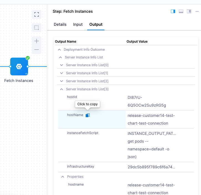Select the Fetch Instances step node
This screenshot has height=195, width=201.
click(19, 66)
